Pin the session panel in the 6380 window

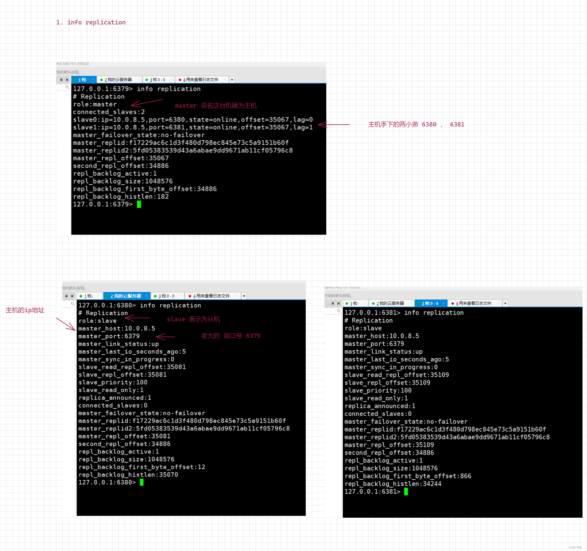(66, 296)
